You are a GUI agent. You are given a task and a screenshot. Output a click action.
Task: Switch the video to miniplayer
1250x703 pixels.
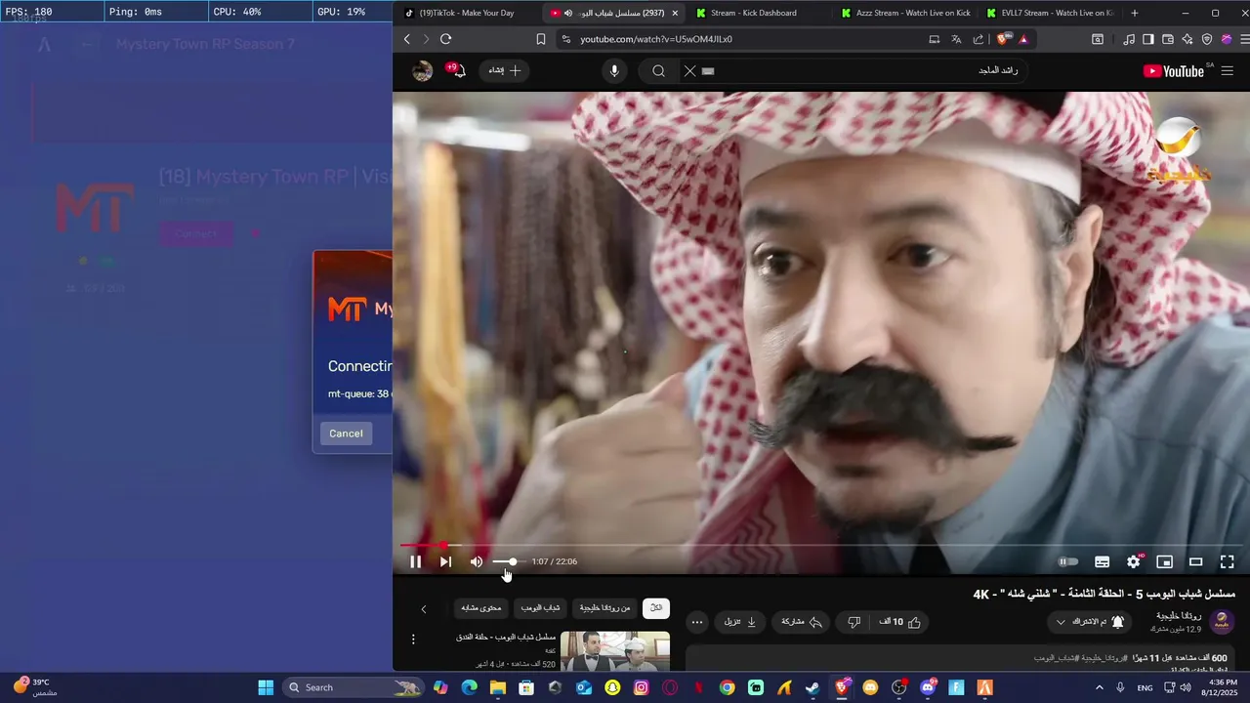coord(1164,561)
